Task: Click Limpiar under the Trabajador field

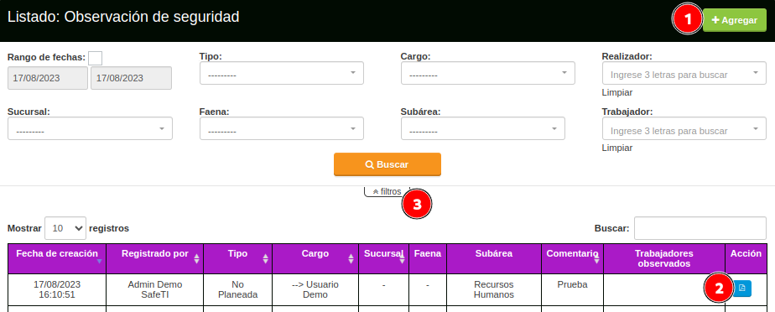Action: pyautogui.click(x=616, y=148)
